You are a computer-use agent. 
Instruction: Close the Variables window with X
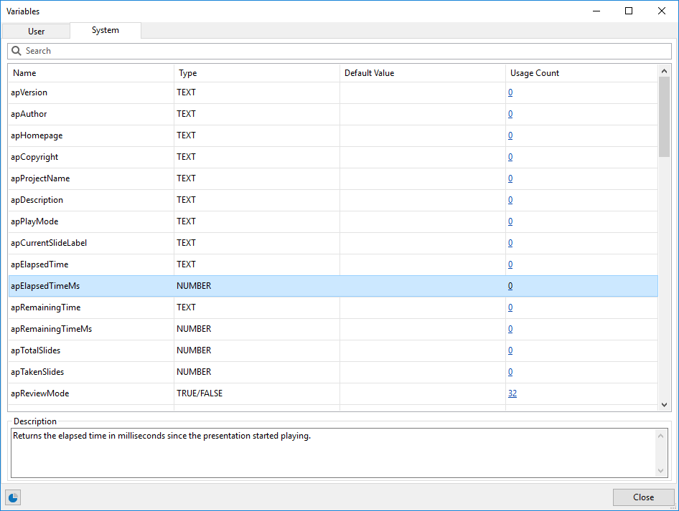(x=661, y=11)
